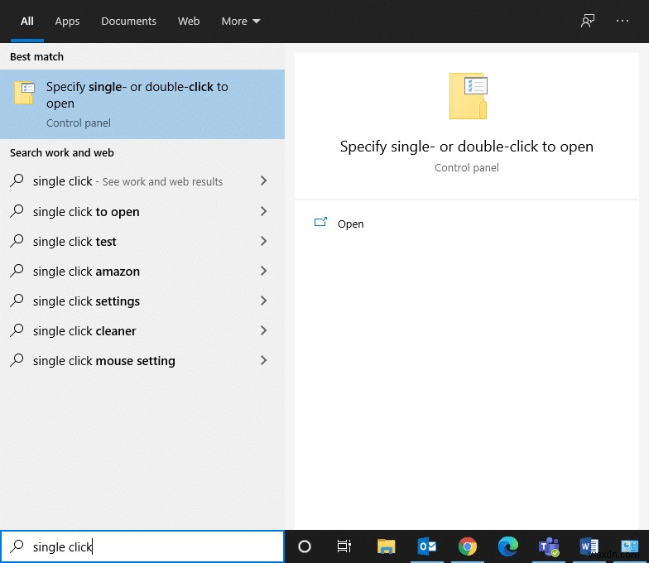Expand the More filter dropdown
This screenshot has width=649, height=563.
241,22
